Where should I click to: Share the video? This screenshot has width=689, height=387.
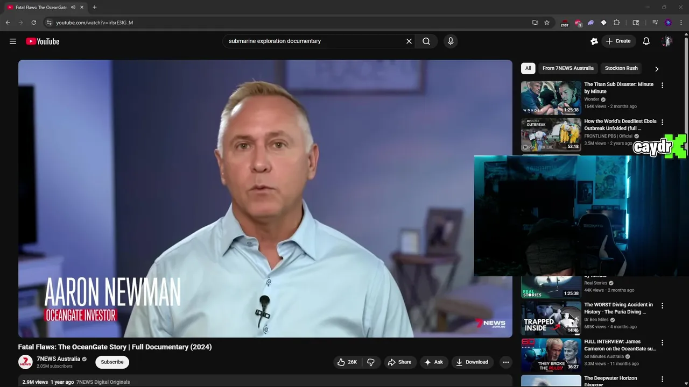tap(399, 362)
